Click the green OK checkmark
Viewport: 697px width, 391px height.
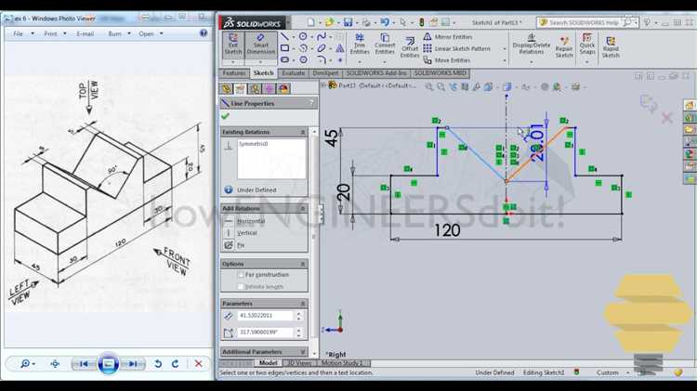(x=226, y=116)
